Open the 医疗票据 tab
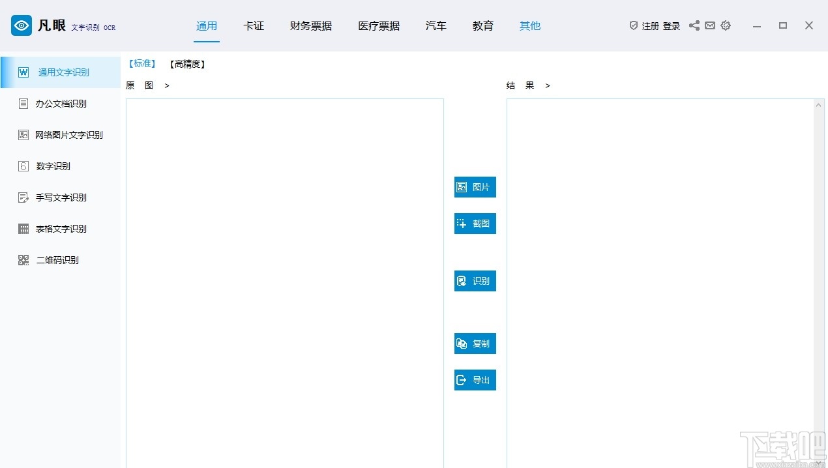This screenshot has width=828, height=468. pyautogui.click(x=379, y=25)
